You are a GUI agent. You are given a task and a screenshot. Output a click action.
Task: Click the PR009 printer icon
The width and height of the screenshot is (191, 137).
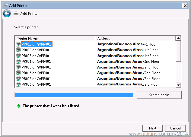tap(18, 50)
